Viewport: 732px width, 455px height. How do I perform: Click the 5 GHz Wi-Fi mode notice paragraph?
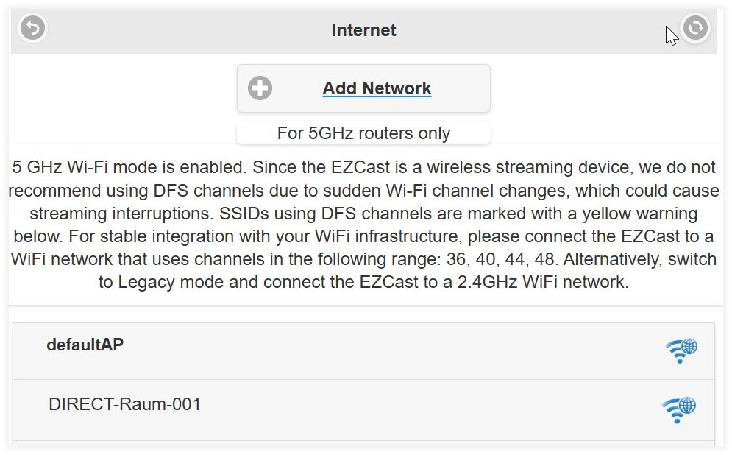pos(363,225)
